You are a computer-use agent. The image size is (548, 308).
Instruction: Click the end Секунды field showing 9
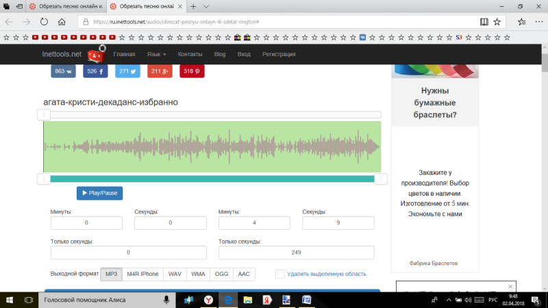(338, 223)
